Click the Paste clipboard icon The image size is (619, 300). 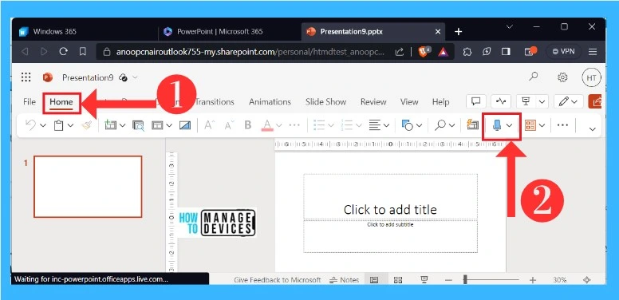click(59, 125)
